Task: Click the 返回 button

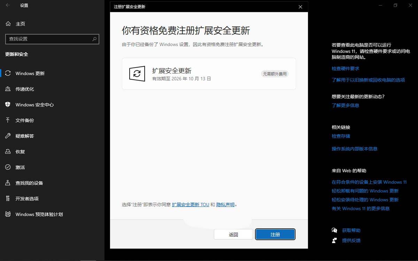Action: (x=233, y=235)
